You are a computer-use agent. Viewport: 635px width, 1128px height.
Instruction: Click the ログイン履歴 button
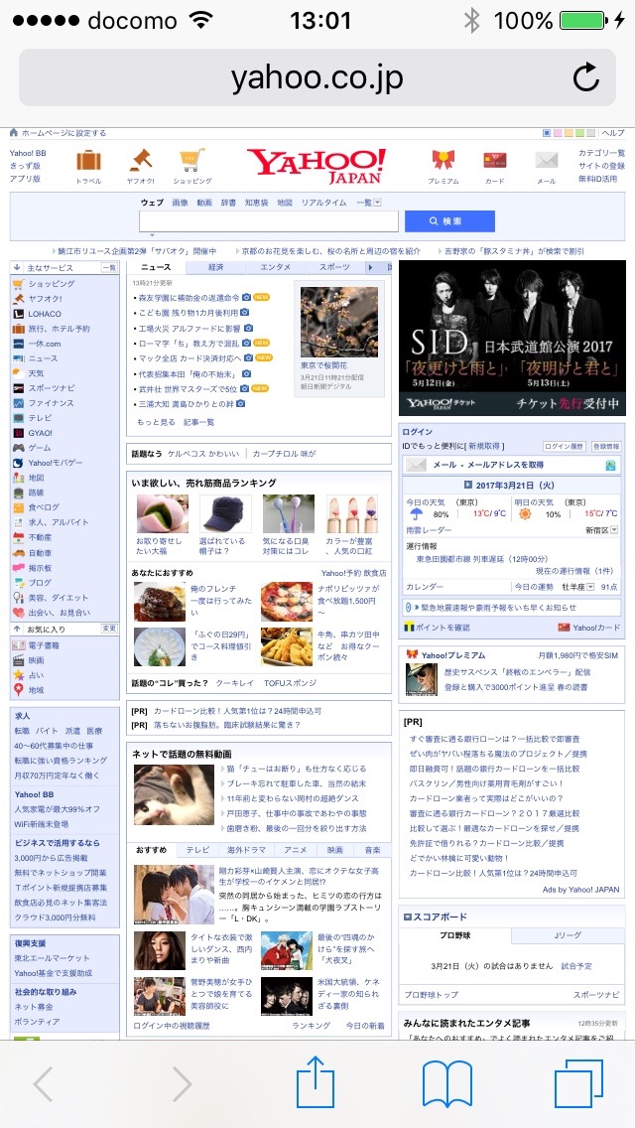click(564, 448)
